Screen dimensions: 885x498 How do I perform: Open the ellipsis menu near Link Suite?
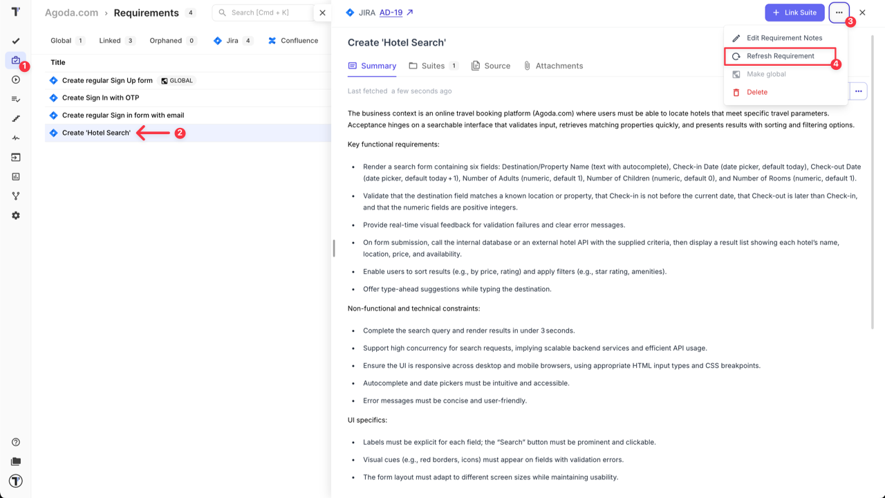838,12
